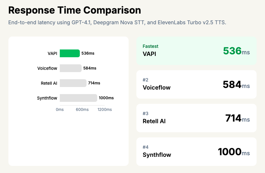265x173 pixels.
Task: Click the Synthflow axis label in chart
Action: [47, 98]
